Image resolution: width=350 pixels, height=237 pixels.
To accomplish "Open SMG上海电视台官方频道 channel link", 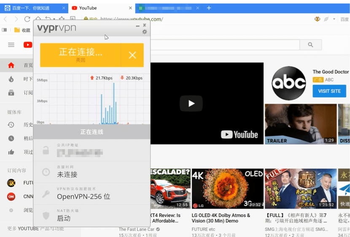I will point(296,229).
